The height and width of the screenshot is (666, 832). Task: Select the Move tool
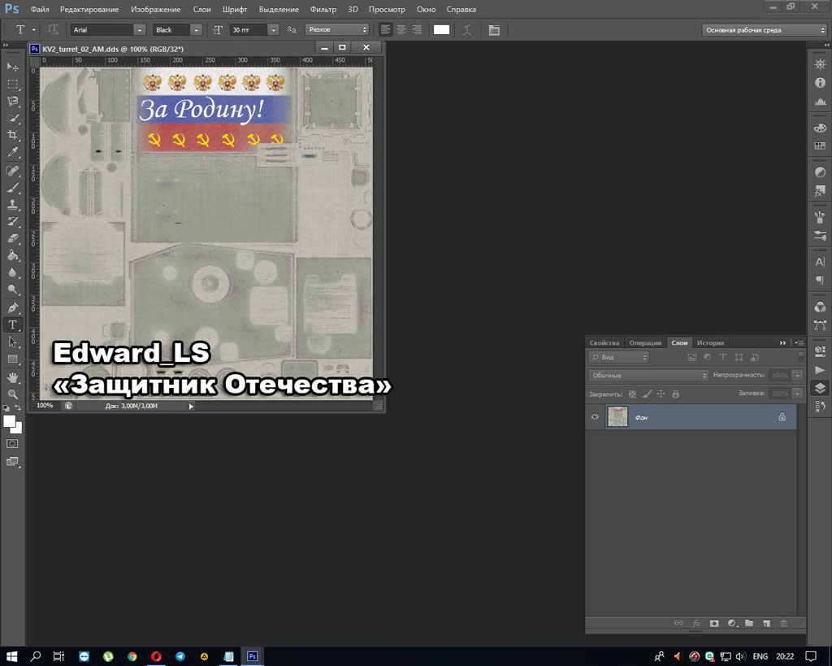[12, 67]
